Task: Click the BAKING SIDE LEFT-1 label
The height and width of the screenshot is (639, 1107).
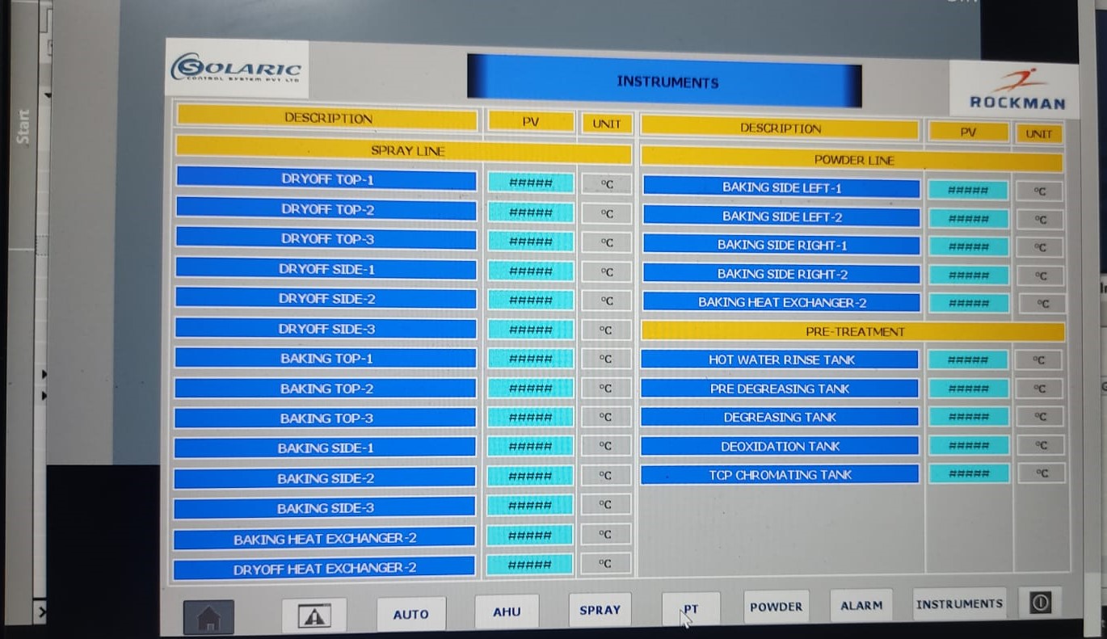Action: point(781,187)
